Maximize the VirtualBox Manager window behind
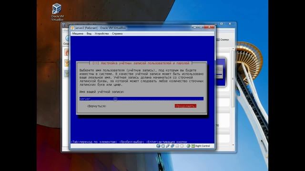This screenshot has height=171, width=305. pyautogui.click(x=221, y=24)
